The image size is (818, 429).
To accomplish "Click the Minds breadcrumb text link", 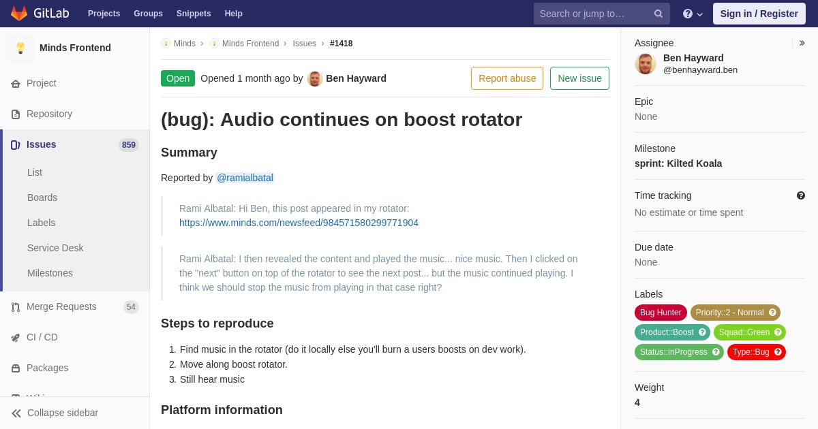I will (x=185, y=44).
